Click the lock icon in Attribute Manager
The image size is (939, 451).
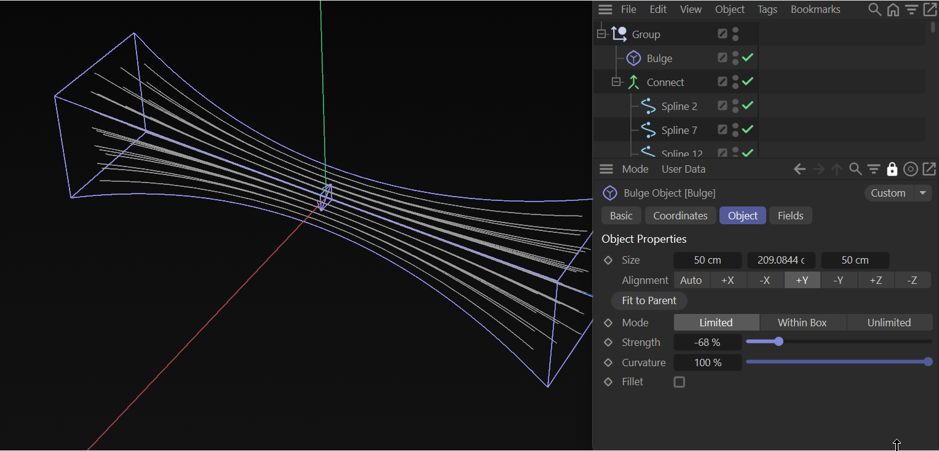[x=892, y=170]
